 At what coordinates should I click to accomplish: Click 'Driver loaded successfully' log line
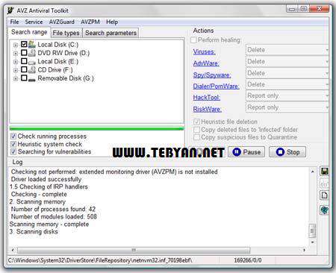pyautogui.click(x=46, y=179)
